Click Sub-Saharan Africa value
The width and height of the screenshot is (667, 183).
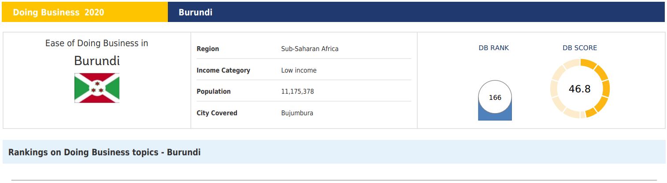pyautogui.click(x=310, y=49)
